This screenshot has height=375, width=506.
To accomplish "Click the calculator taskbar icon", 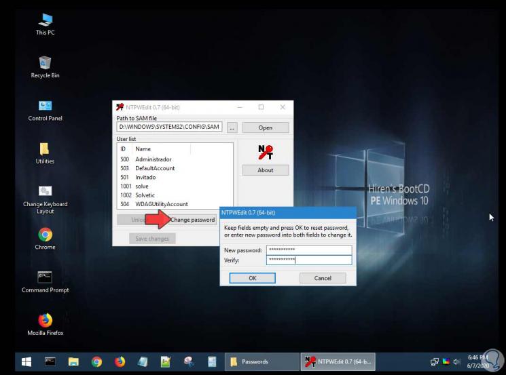I will pyautogui.click(x=212, y=362).
